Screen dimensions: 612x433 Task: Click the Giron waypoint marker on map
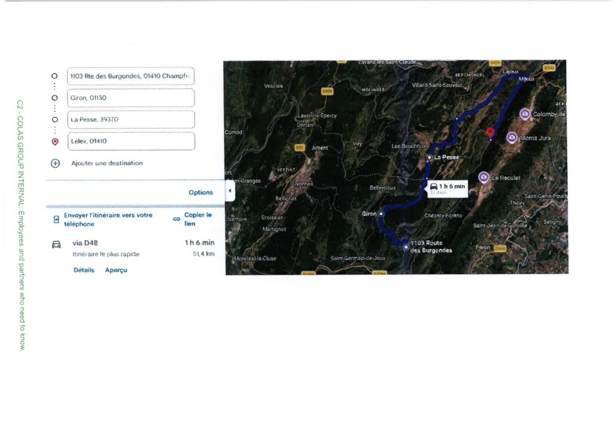[381, 214]
